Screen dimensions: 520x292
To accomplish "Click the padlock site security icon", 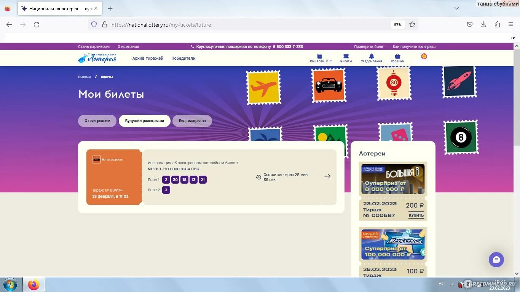I will 105,24.
